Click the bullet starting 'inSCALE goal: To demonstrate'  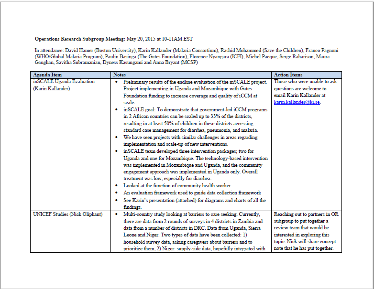195,120
